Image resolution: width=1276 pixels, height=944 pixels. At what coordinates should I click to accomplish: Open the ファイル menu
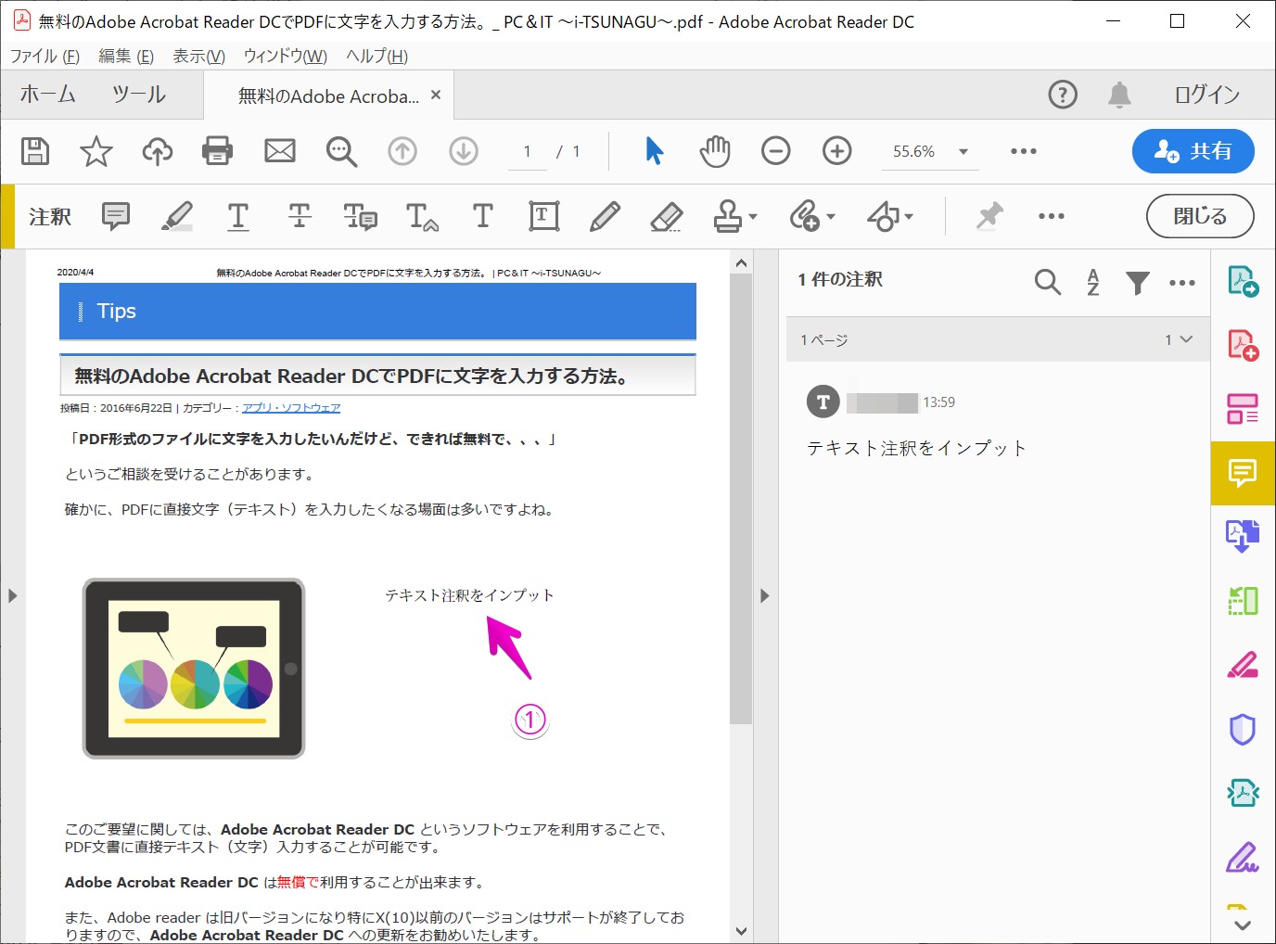[x=45, y=56]
